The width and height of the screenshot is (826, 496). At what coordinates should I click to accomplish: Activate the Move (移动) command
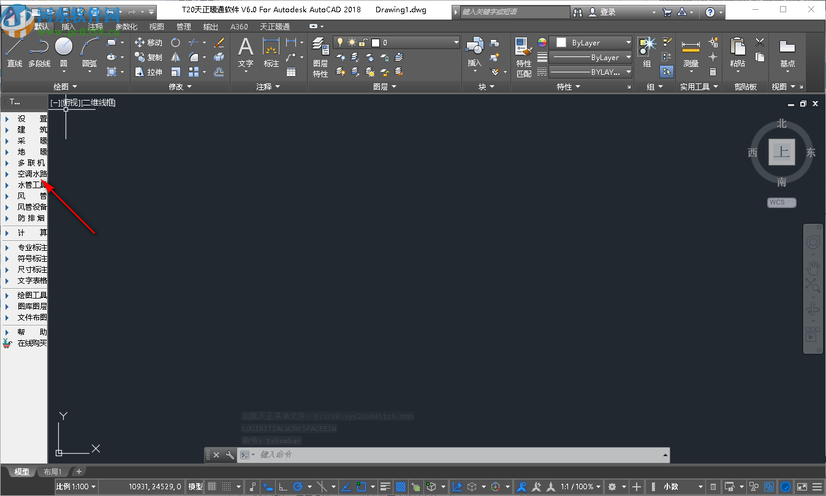(x=148, y=42)
